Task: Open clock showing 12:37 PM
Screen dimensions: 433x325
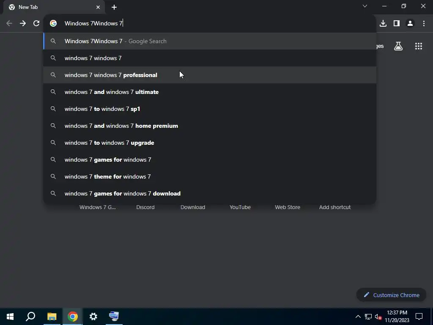Action: [x=397, y=317]
